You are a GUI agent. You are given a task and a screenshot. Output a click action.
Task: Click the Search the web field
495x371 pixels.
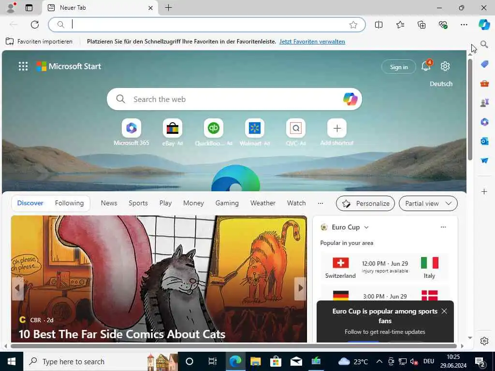pos(234,99)
